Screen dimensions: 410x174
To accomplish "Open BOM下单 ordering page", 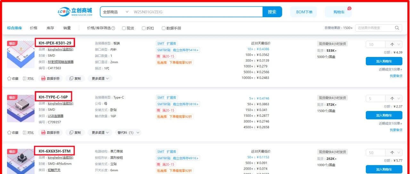I will pyautogui.click(x=303, y=12).
